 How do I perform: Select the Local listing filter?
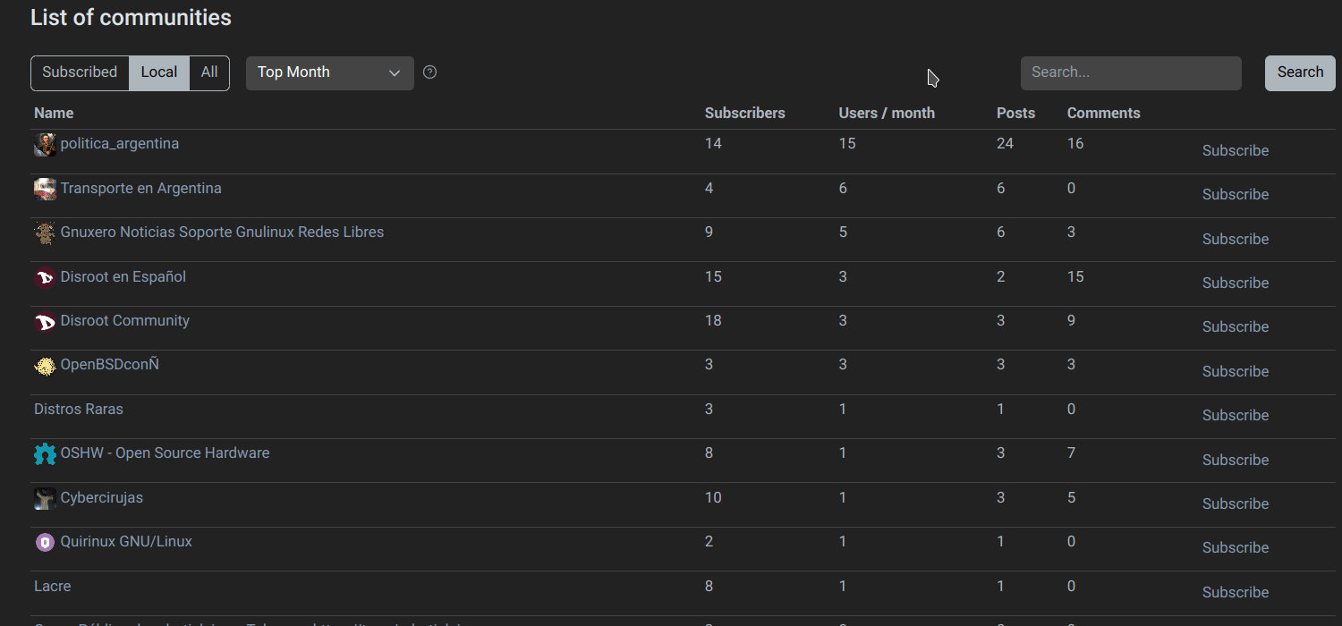[159, 72]
